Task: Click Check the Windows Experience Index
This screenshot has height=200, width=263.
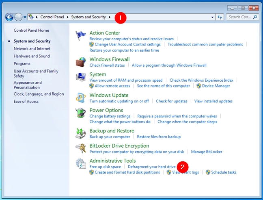Action: point(201,80)
